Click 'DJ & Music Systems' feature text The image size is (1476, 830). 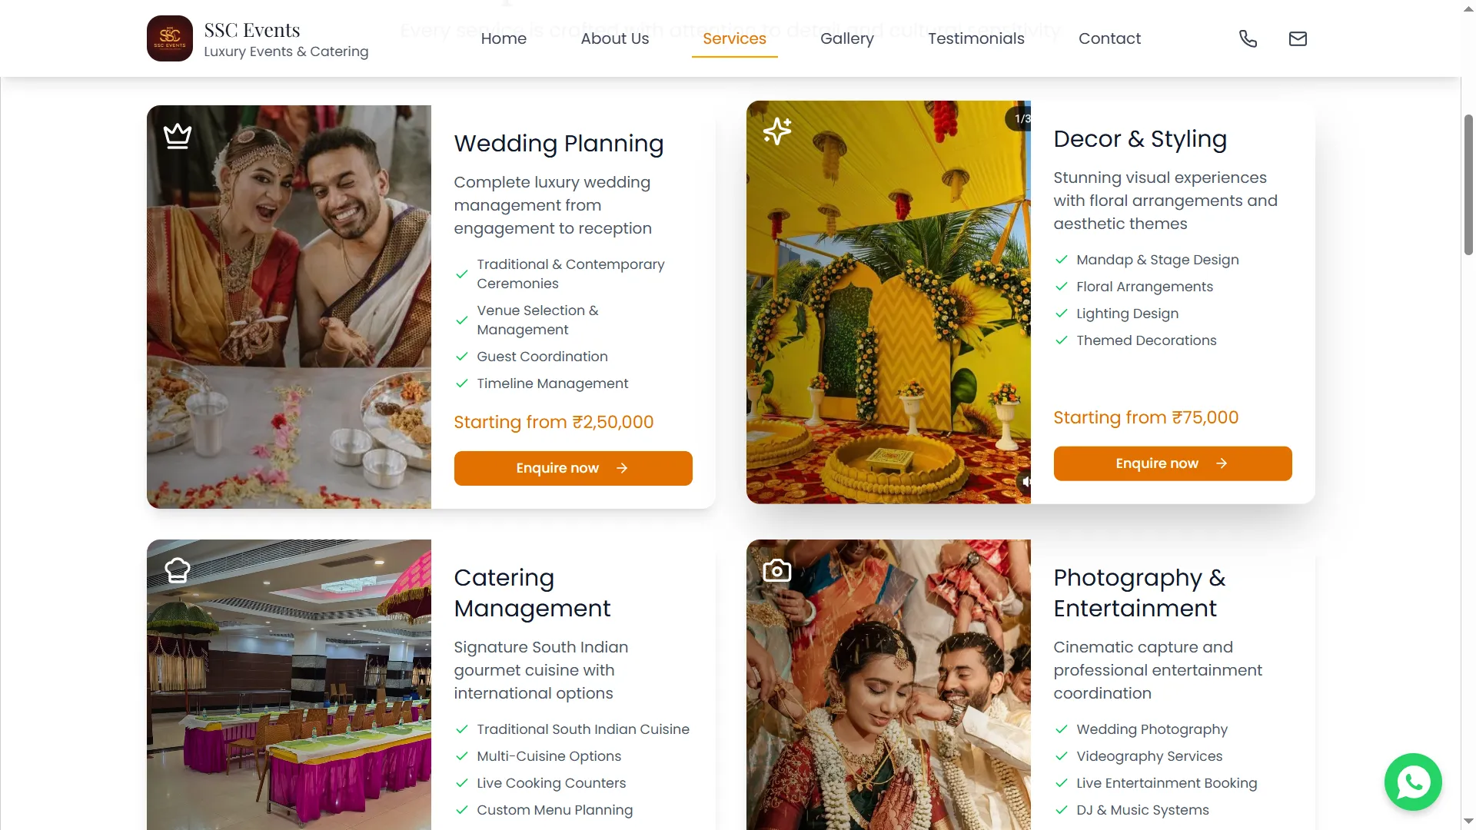(x=1142, y=810)
